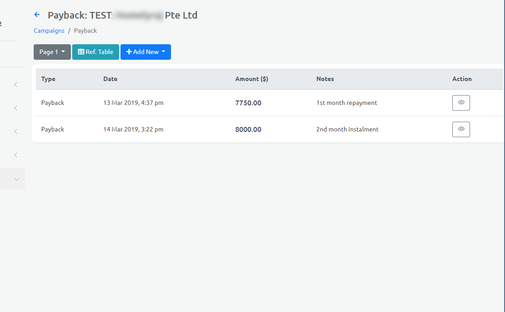The height and width of the screenshot is (312, 505).
Task: Select the Notes column header
Action: (325, 79)
